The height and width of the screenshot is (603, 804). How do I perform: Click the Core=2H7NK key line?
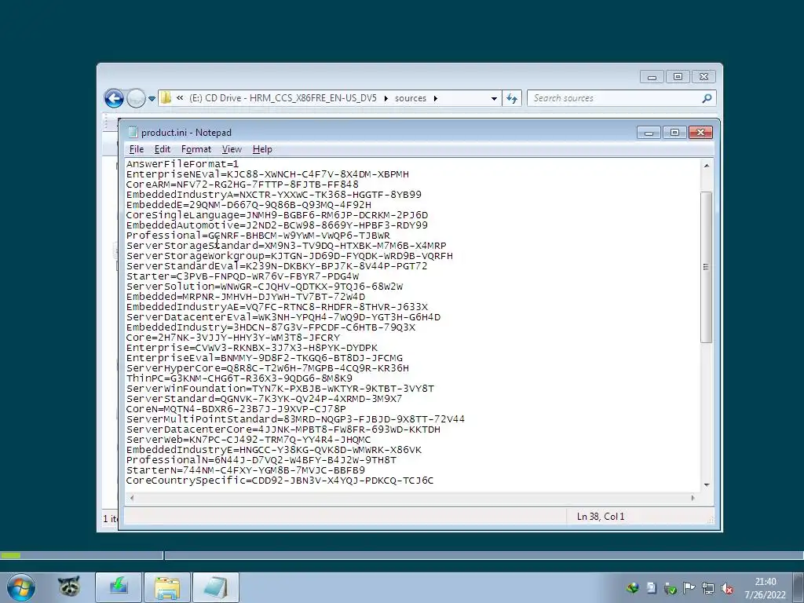coord(233,338)
